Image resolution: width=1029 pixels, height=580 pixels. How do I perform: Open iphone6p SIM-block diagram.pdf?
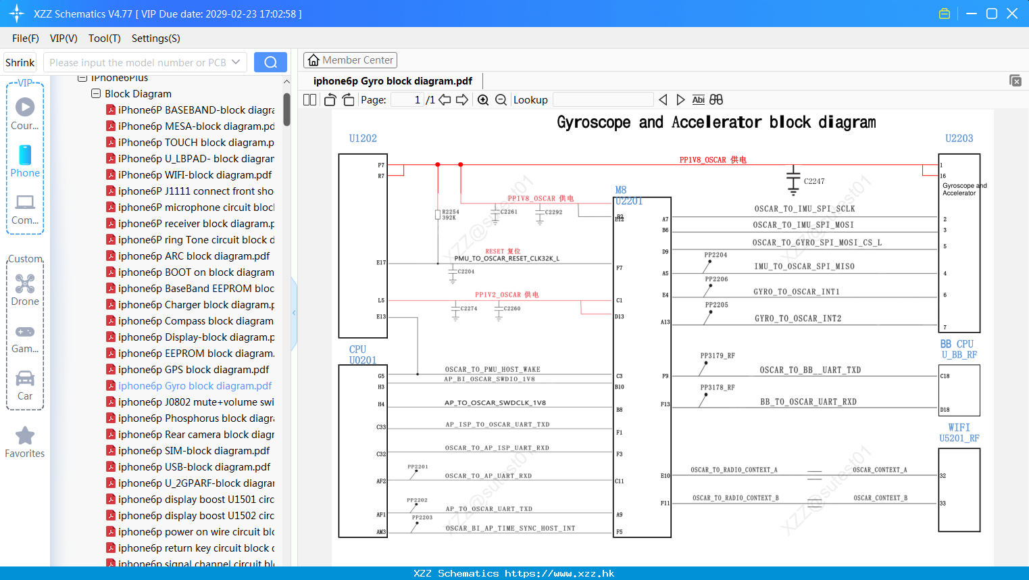(x=188, y=451)
